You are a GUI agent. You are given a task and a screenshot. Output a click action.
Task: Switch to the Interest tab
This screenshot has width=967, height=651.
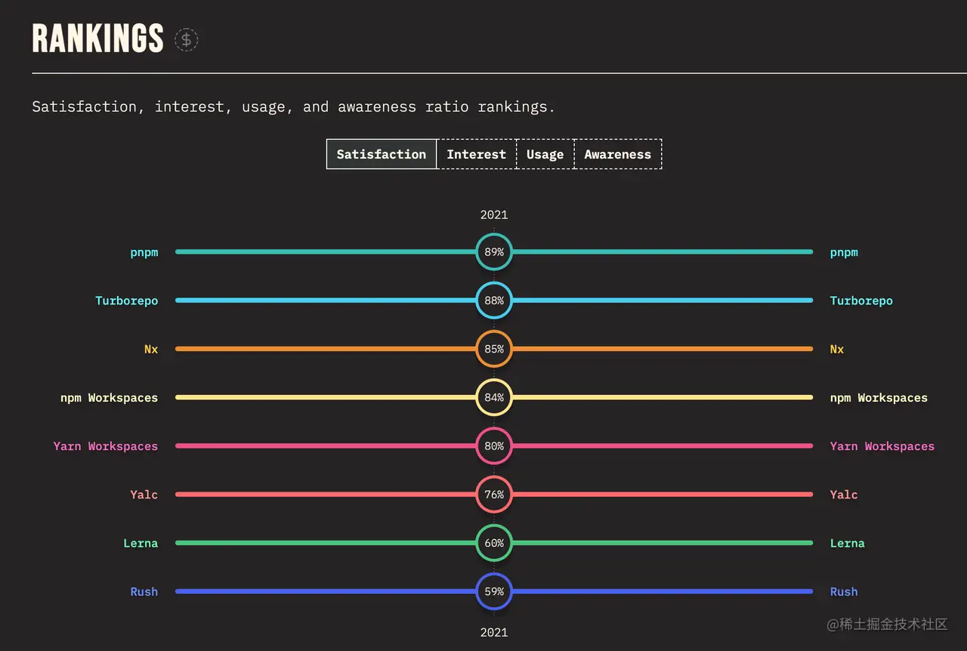[477, 154]
